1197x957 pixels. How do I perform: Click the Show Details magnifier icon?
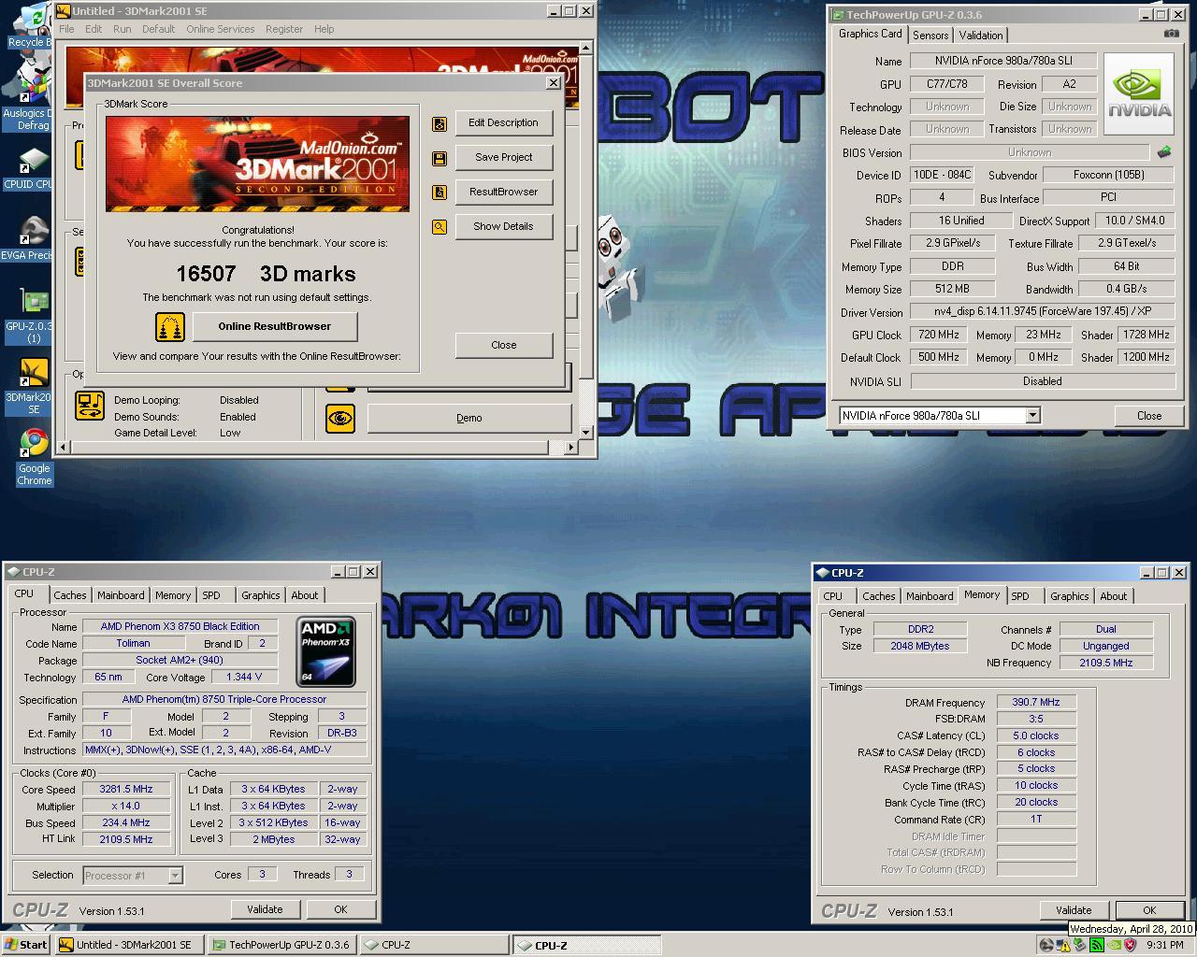click(439, 227)
